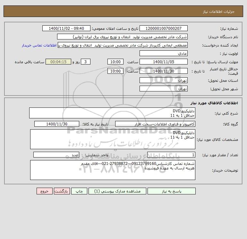
Task: Click the چاپ print button
Action: 79,191
